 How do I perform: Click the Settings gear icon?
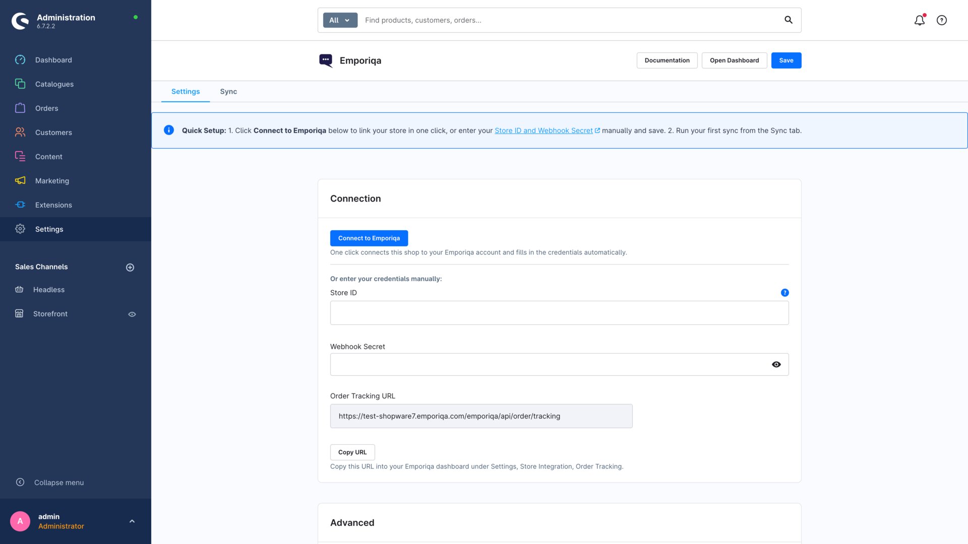pos(20,229)
